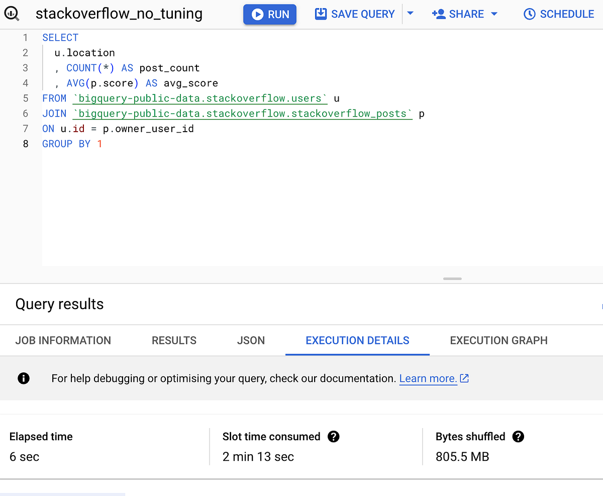603x496 pixels.
Task: Run the stackoverflow_no_tuning query
Action: pos(270,14)
